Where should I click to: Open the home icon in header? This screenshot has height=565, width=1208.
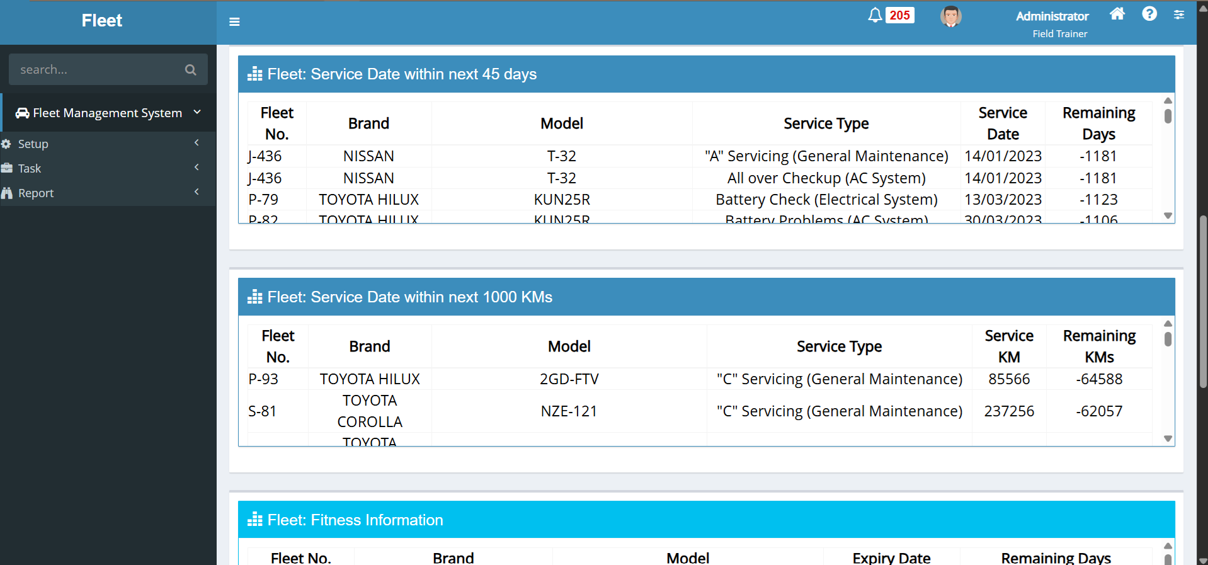[1117, 14]
